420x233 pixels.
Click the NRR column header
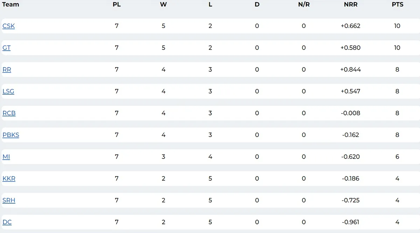coord(350,5)
